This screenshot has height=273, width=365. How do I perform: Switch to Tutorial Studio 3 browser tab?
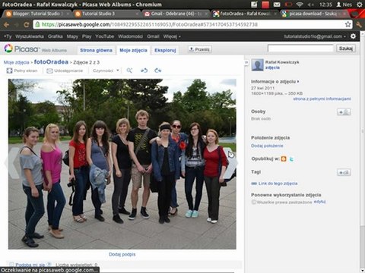click(105, 14)
